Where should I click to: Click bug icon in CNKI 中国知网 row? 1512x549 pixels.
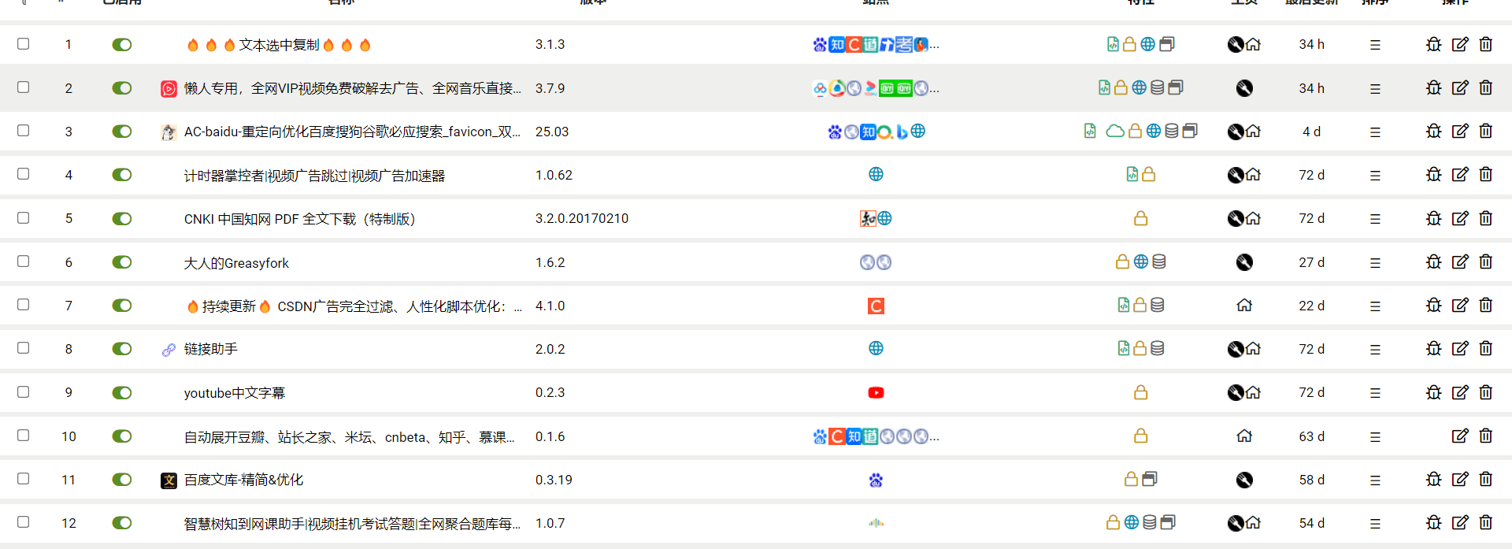coord(1434,218)
